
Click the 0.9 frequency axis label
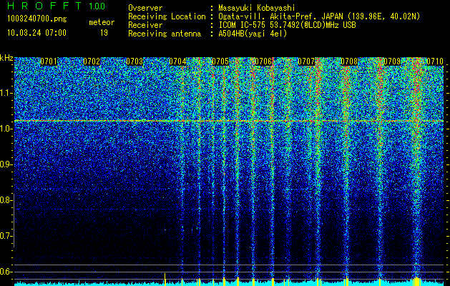[6, 164]
